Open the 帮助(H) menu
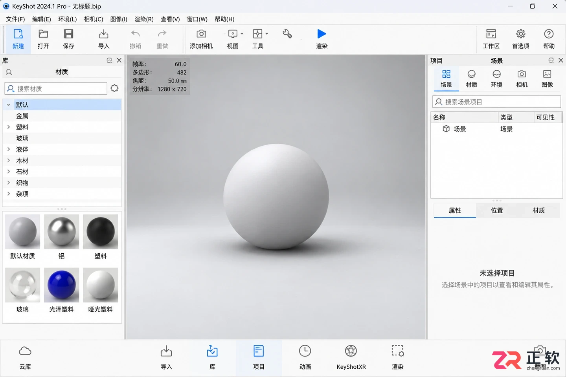 224,19
